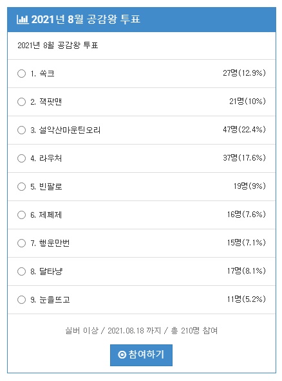Choose the 7. 행운만번 option
Image resolution: width=282 pixels, height=381 pixels.
21,244
